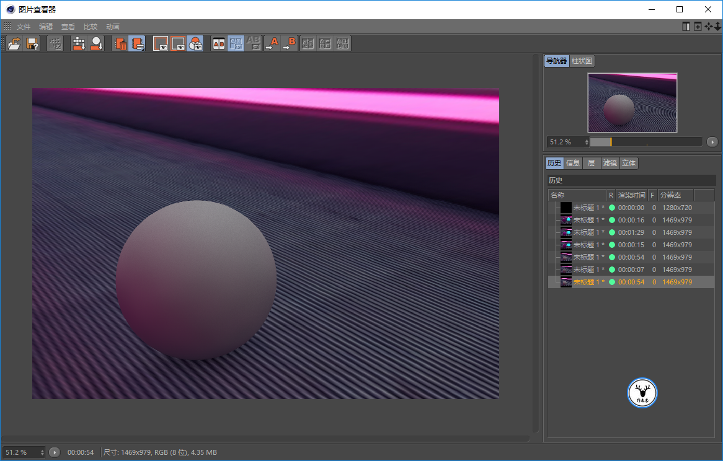Click the toolbar icon left of the trash can
The image size is (723, 461).
coord(96,43)
